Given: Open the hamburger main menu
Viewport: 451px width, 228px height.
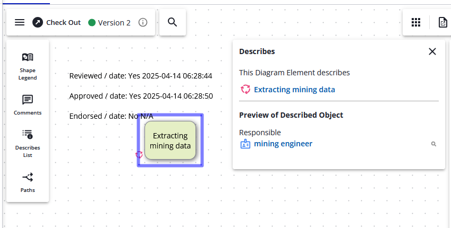Looking at the screenshot, I should click(20, 22).
